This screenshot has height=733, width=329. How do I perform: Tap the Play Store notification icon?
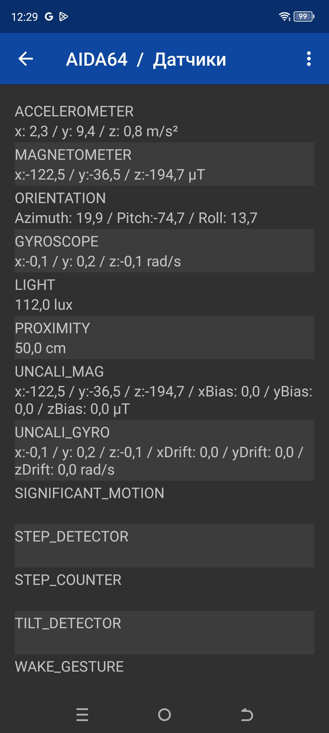pyautogui.click(x=63, y=16)
